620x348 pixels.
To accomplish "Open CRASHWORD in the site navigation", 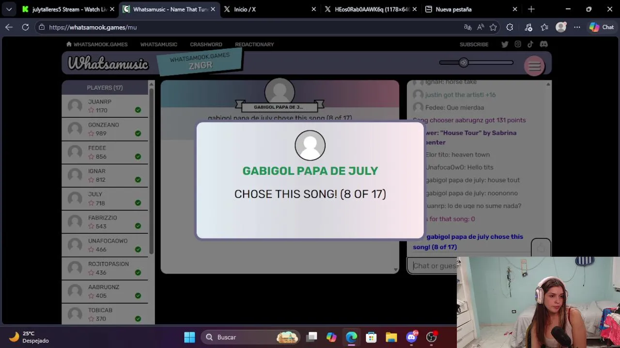I will [x=206, y=44].
